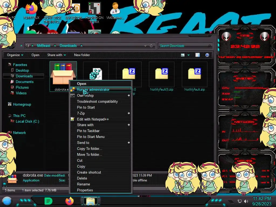Select Pictures in the navigation pane

coord(22,87)
